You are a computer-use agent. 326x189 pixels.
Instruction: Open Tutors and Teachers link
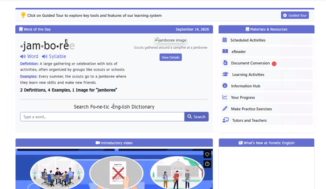coord(266,120)
